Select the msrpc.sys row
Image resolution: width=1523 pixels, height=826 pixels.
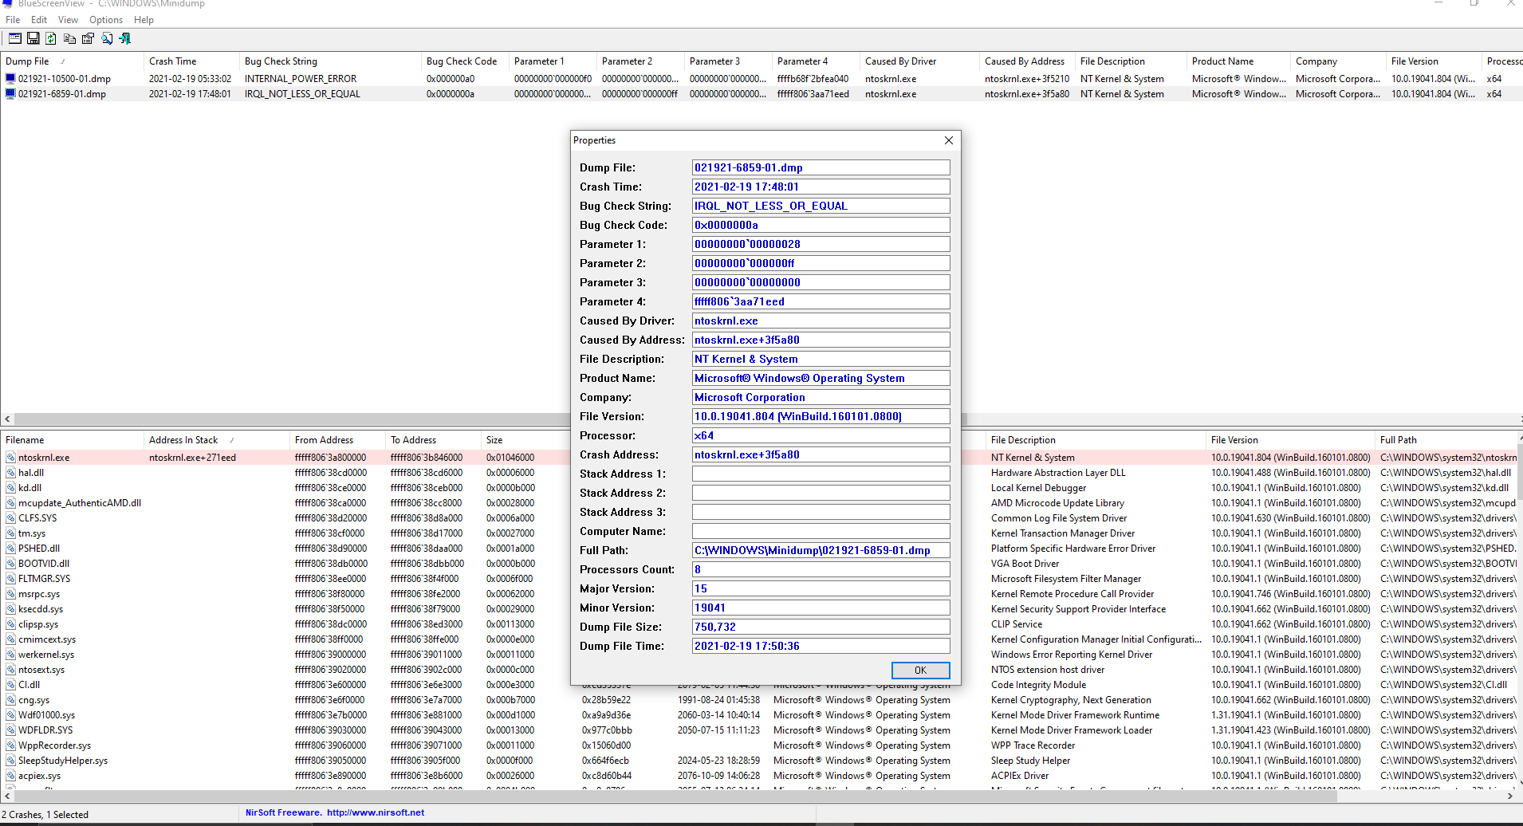tap(39, 594)
